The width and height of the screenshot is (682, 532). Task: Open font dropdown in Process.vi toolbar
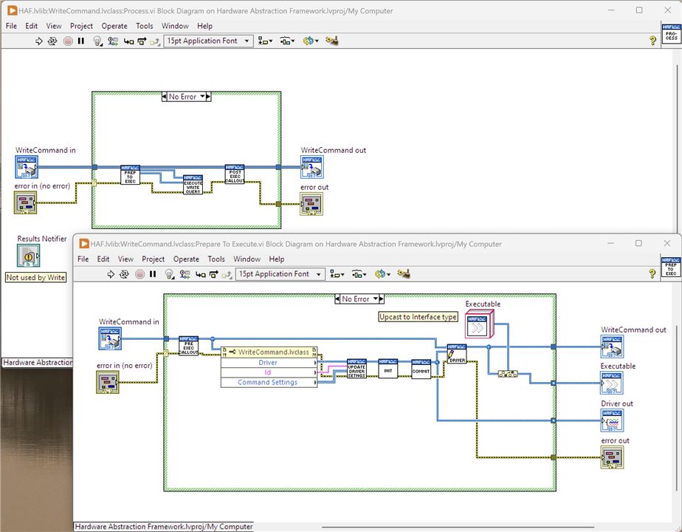coord(208,41)
